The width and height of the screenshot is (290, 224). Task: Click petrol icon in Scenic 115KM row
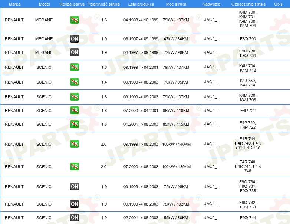(x=74, y=124)
